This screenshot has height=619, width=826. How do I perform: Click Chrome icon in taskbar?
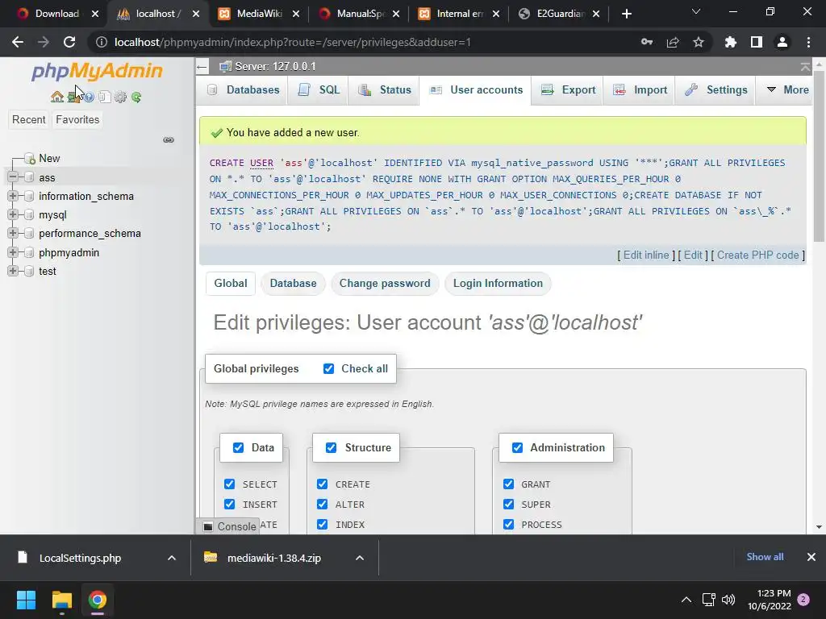(98, 600)
